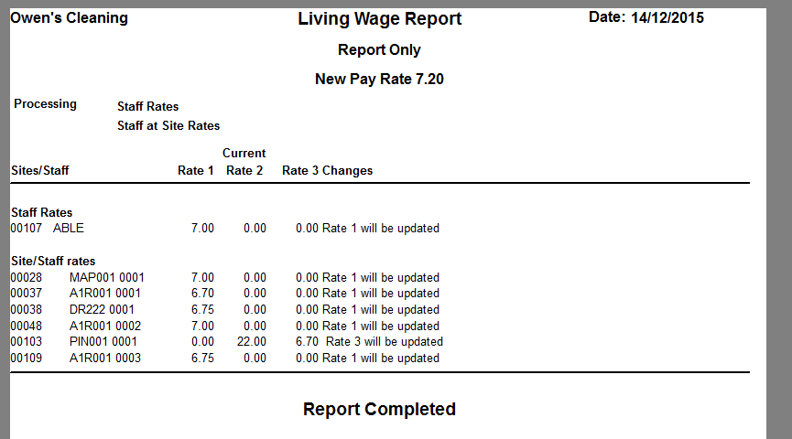Viewport: 792px width, 439px height.
Task: Select staff code 00037
Action: 27,294
